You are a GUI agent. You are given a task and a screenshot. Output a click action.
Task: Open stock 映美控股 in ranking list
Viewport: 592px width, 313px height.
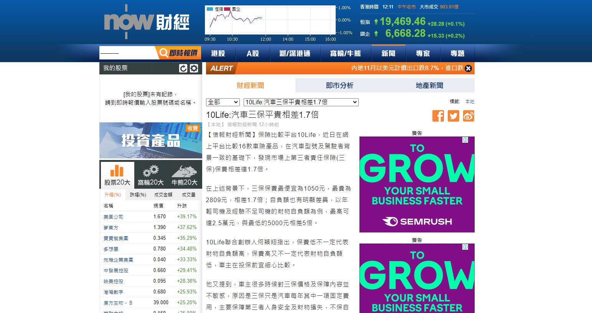pyautogui.click(x=114, y=281)
